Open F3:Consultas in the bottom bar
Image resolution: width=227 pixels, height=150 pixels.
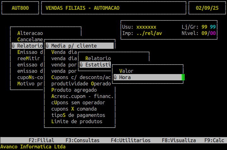point(82,140)
